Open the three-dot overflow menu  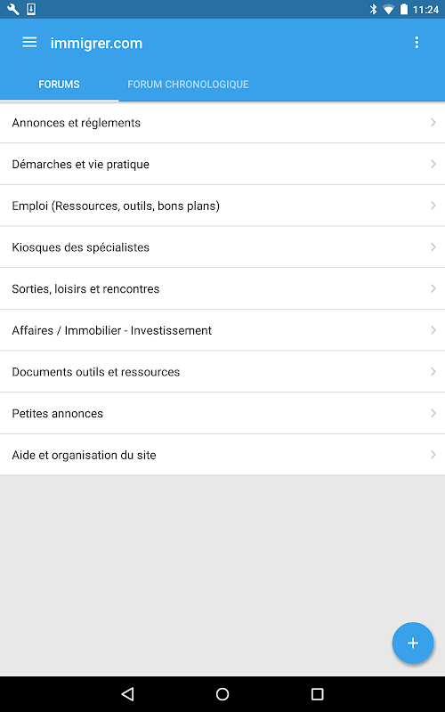[x=417, y=43]
